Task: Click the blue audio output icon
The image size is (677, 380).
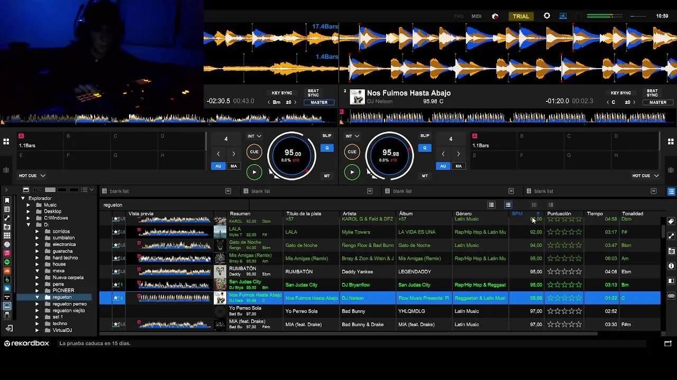Action: 563,16
